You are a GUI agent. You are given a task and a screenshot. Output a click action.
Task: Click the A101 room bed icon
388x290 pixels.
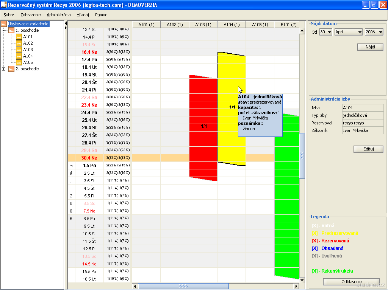point(19,37)
